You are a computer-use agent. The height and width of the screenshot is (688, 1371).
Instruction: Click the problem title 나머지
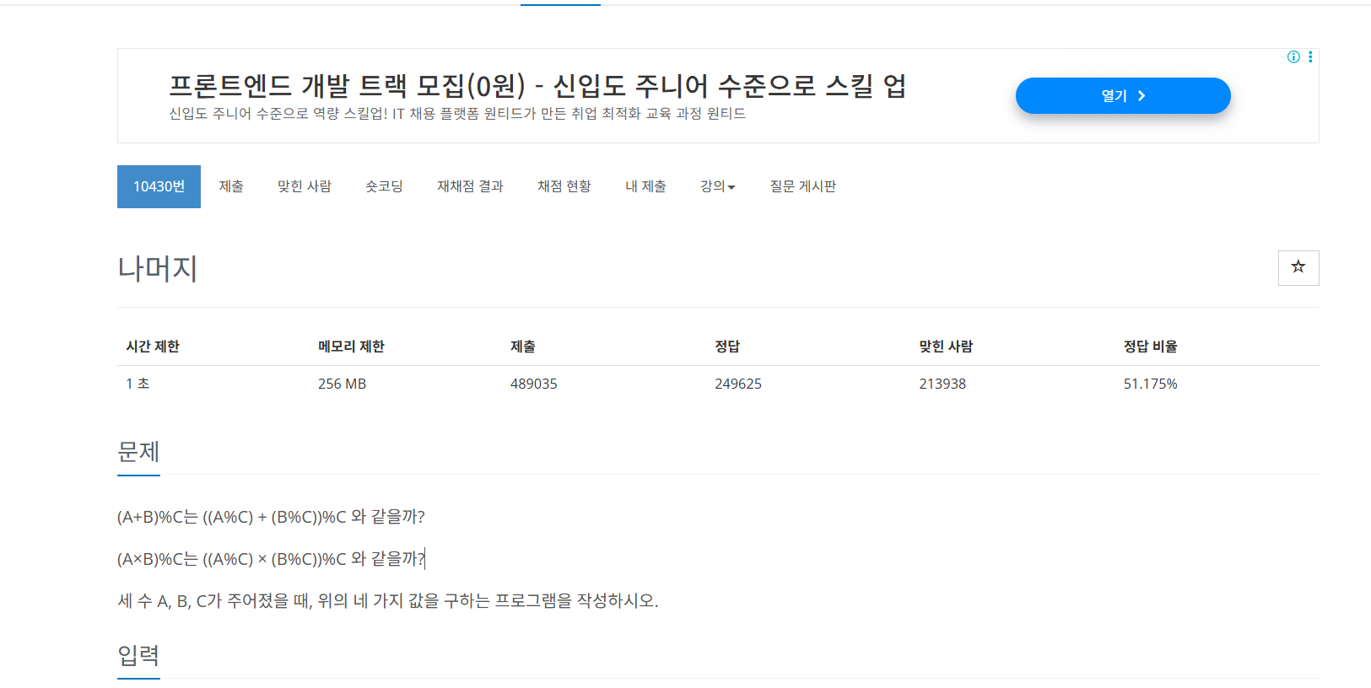coord(157,268)
